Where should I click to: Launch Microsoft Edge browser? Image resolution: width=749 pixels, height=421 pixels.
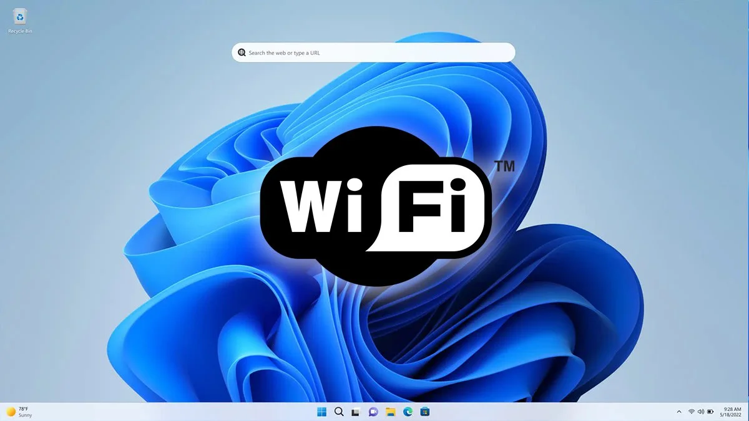[x=408, y=412]
